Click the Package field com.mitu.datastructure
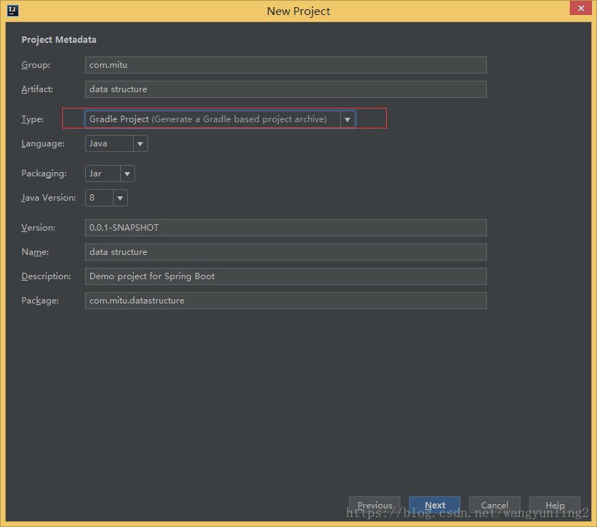The height and width of the screenshot is (527, 597). (285, 301)
